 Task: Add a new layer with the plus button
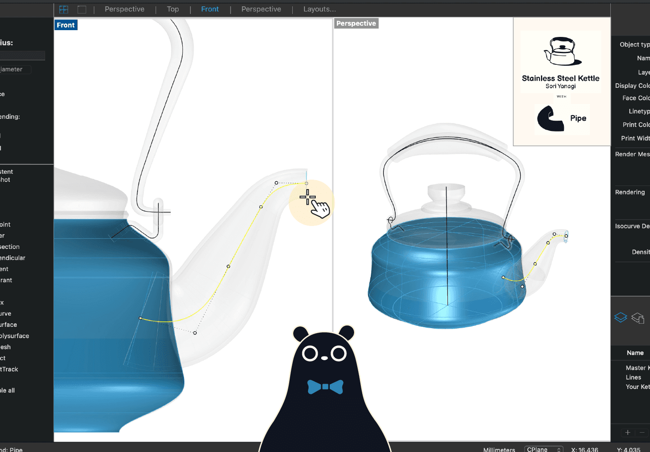627,432
